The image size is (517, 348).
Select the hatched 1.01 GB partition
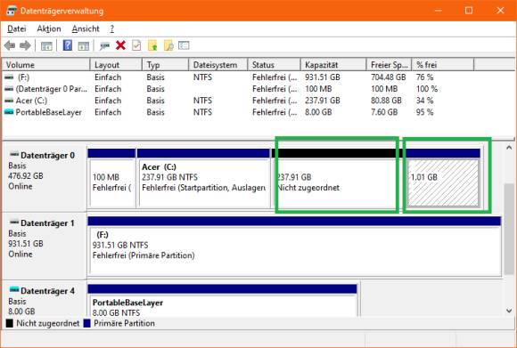(x=443, y=178)
